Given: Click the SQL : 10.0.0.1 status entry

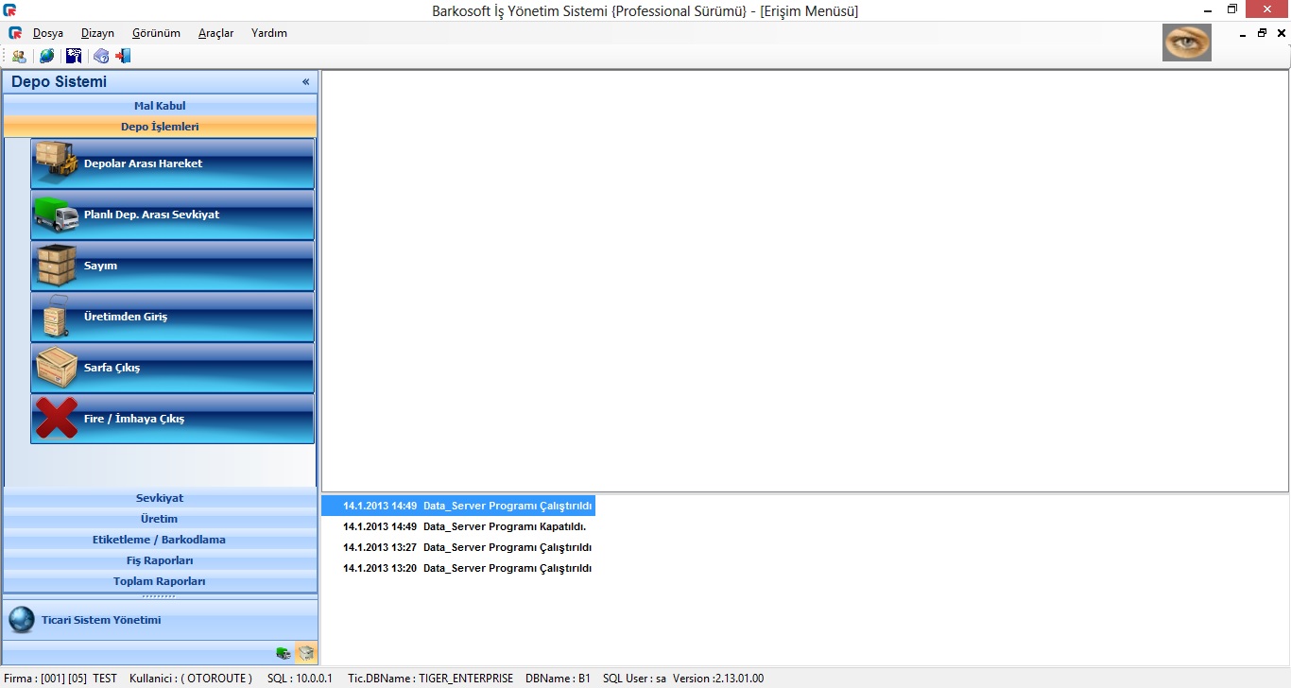Looking at the screenshot, I should pyautogui.click(x=300, y=679).
